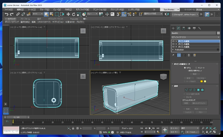Open the レンダリング(R) menu

(134, 9)
